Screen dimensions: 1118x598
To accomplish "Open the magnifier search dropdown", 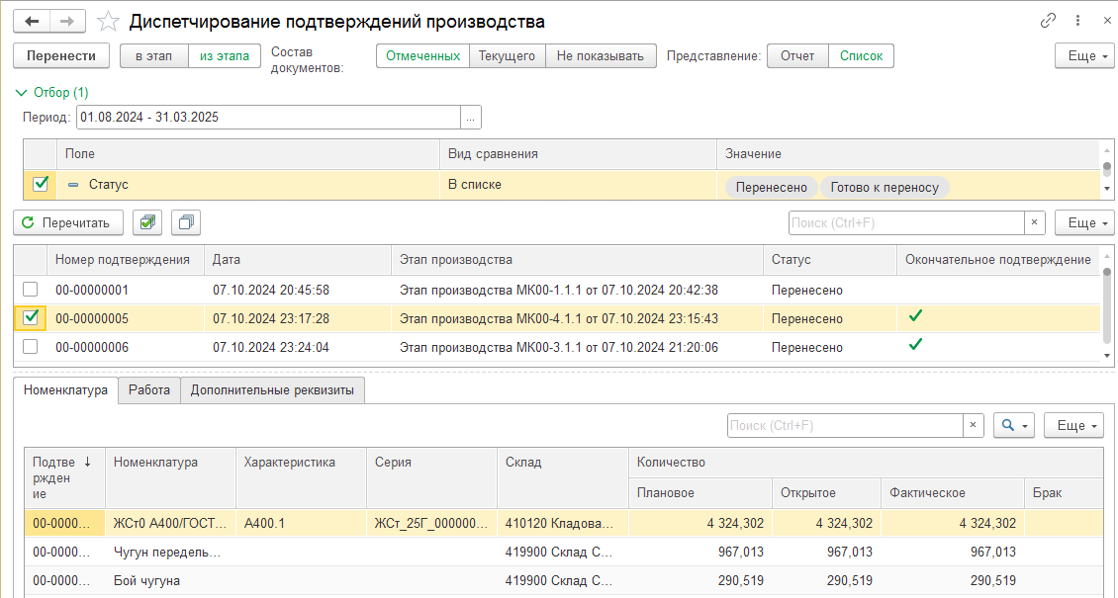I will (x=1013, y=425).
